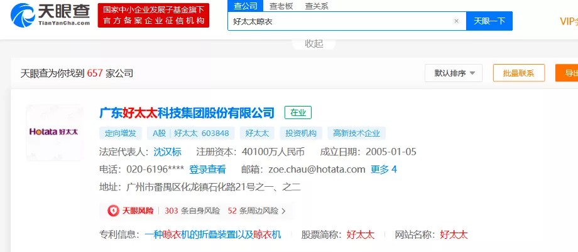
Task: Open the Hotata company logo thumbnail
Action: pyautogui.click(x=54, y=132)
